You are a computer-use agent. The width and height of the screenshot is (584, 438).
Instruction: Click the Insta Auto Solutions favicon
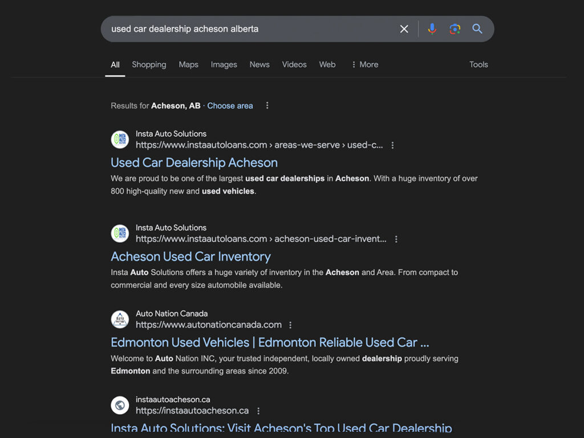point(119,140)
